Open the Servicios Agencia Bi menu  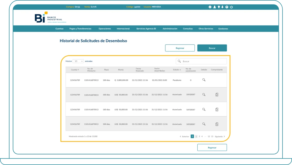coord(146,29)
